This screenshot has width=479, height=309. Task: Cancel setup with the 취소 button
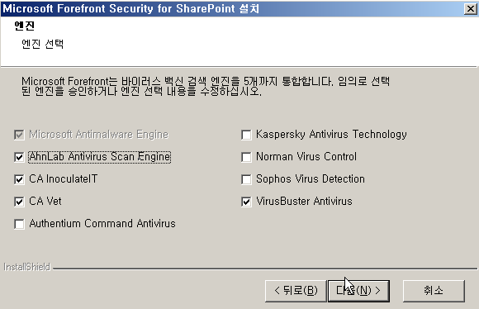pyautogui.click(x=434, y=291)
